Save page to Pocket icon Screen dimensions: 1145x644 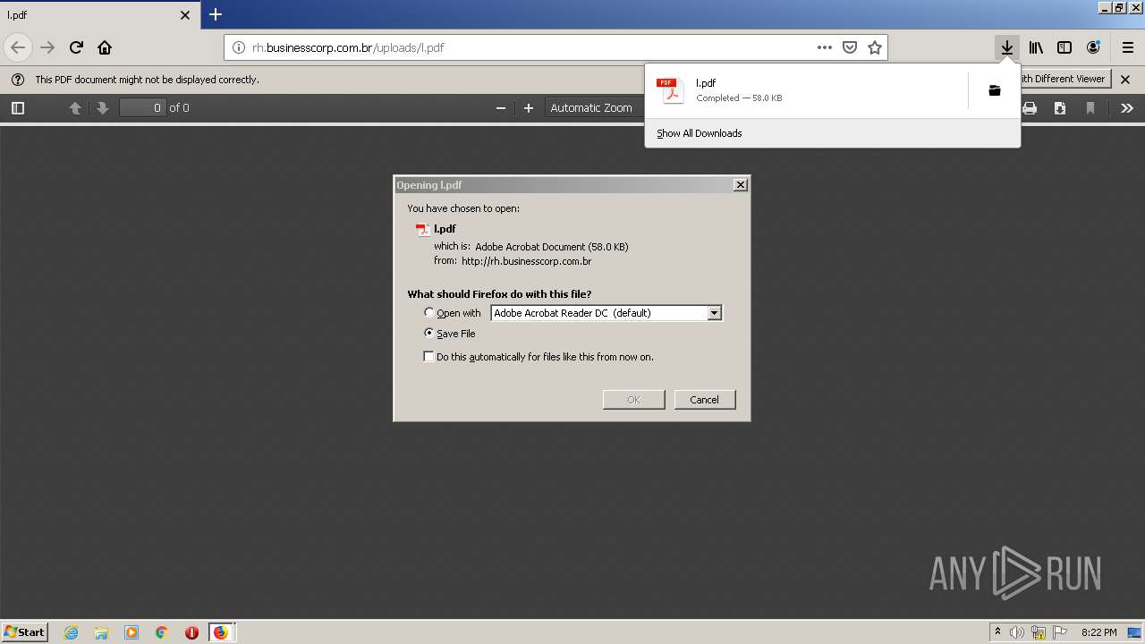click(850, 47)
